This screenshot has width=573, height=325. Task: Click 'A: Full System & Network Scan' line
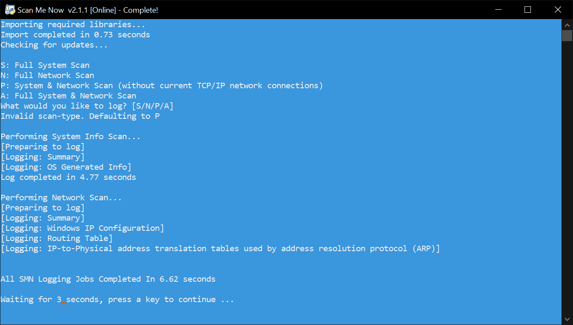pos(68,96)
